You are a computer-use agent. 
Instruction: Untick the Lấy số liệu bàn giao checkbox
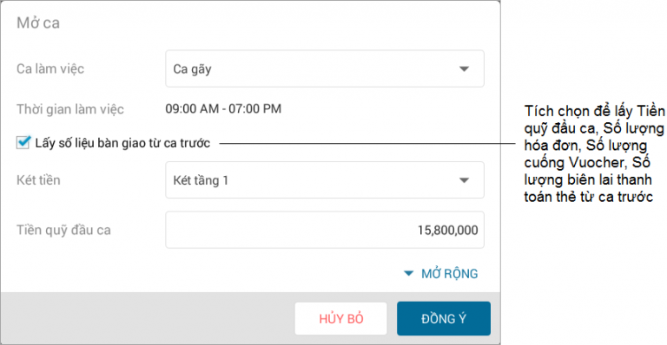point(23,142)
